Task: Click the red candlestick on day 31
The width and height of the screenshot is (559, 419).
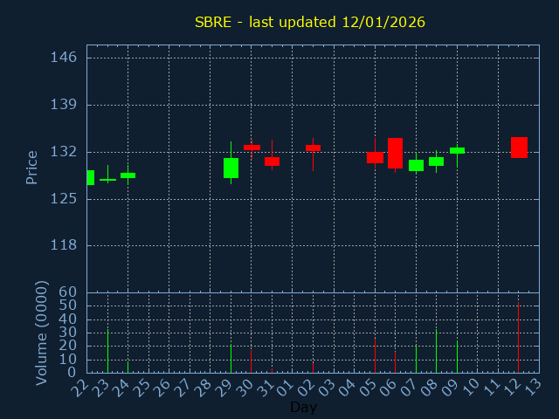Action: click(272, 161)
